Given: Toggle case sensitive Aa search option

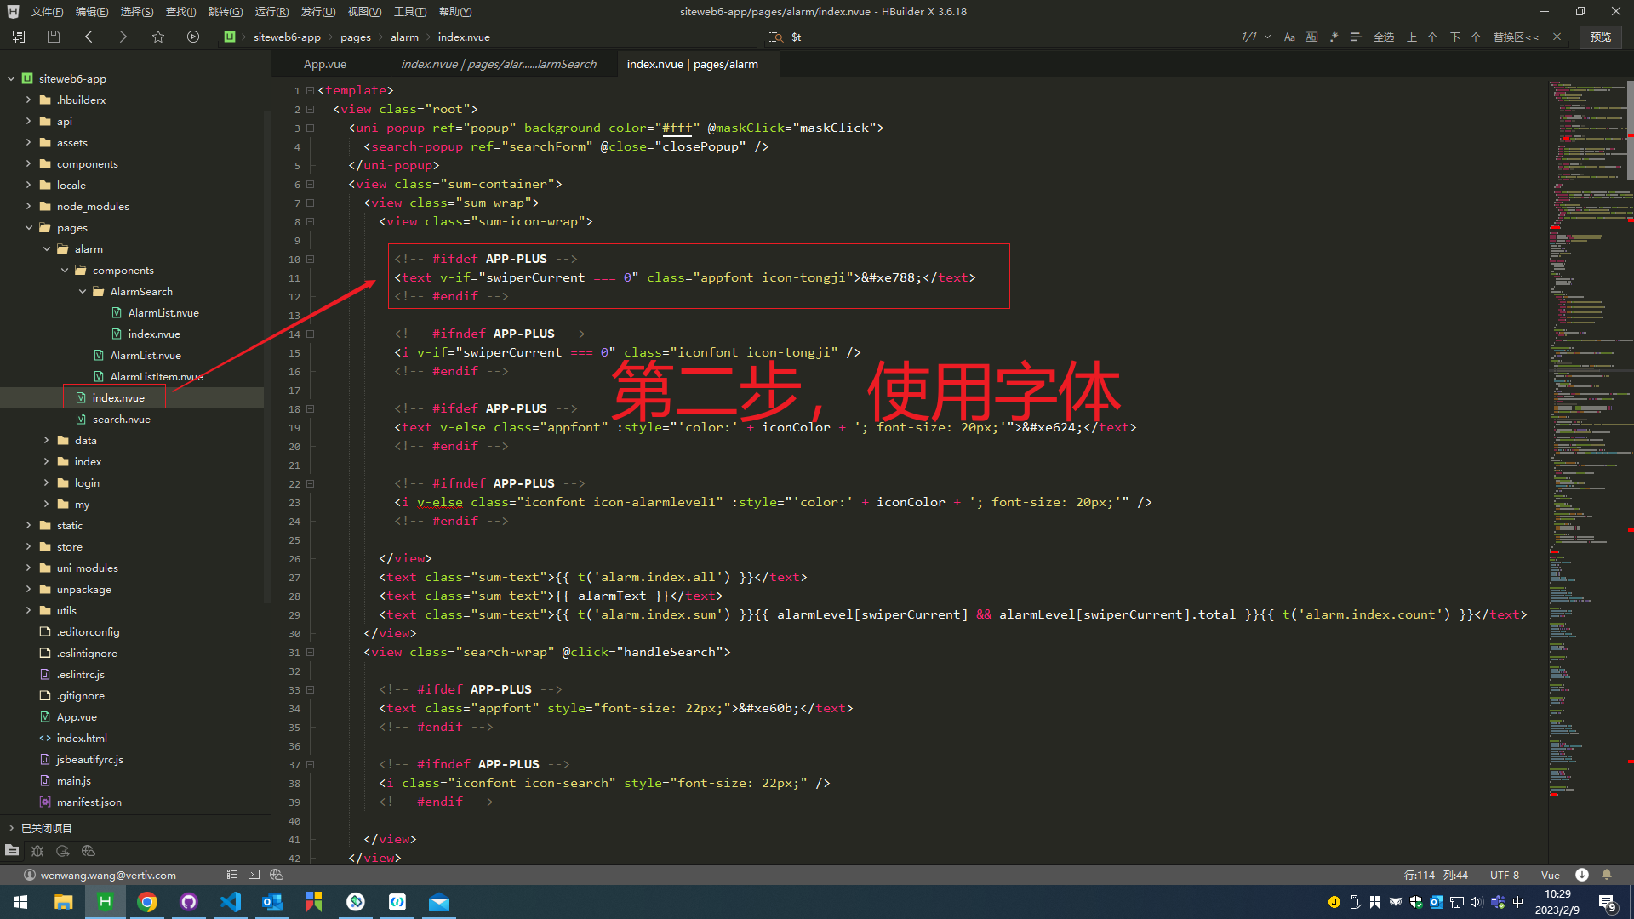Looking at the screenshot, I should click(x=1289, y=37).
